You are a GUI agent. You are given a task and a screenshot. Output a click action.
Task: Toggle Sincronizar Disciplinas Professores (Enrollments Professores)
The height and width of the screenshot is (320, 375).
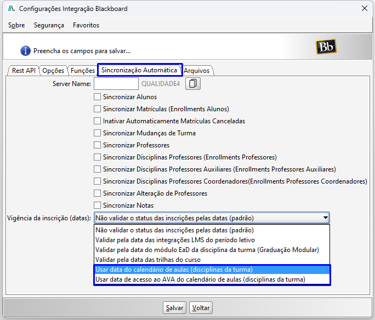coord(97,157)
